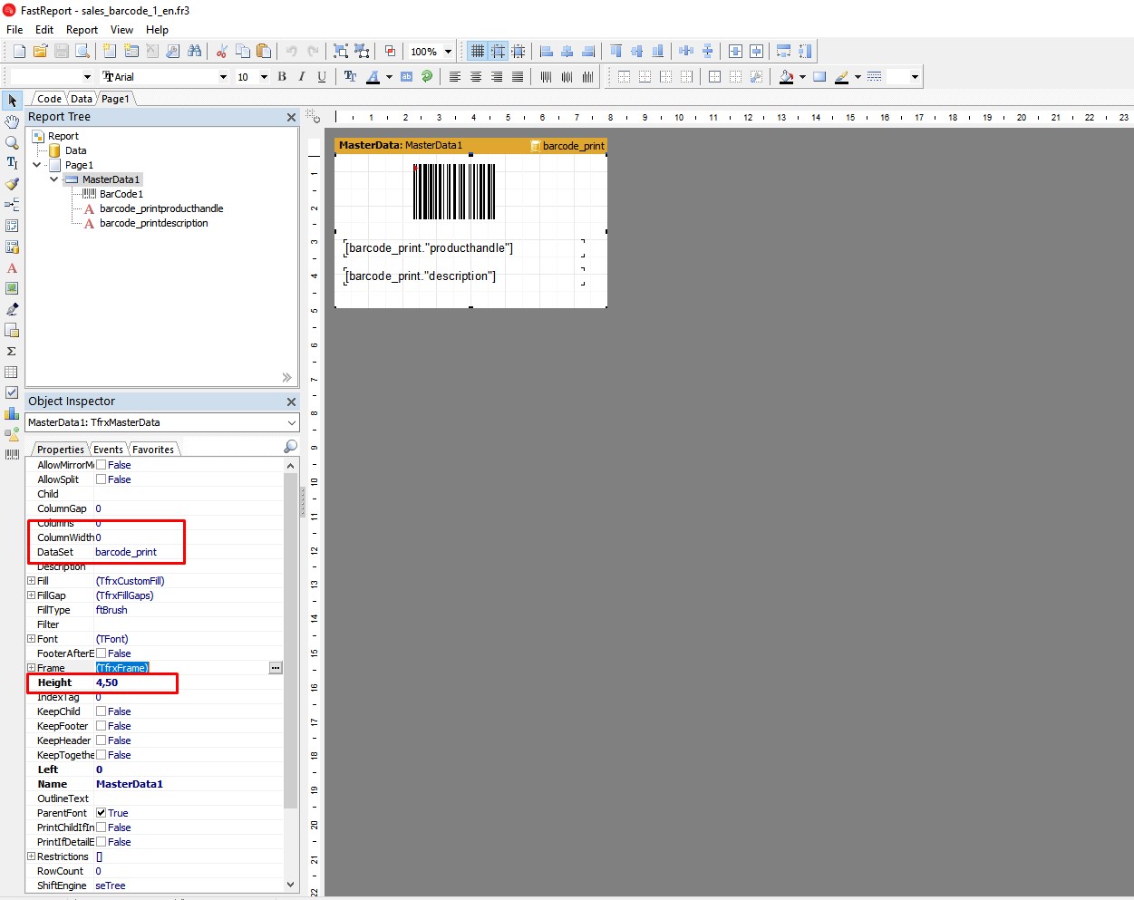The image size is (1134, 900).
Task: Expand the Font property group
Action: tap(31, 639)
